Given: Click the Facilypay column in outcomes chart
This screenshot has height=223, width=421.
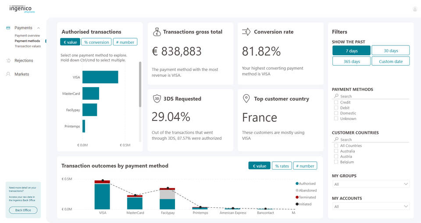Looking at the screenshot, I should pyautogui.click(x=167, y=198).
